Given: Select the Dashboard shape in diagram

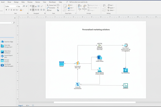Looking at the screenshot, I should (126, 85).
